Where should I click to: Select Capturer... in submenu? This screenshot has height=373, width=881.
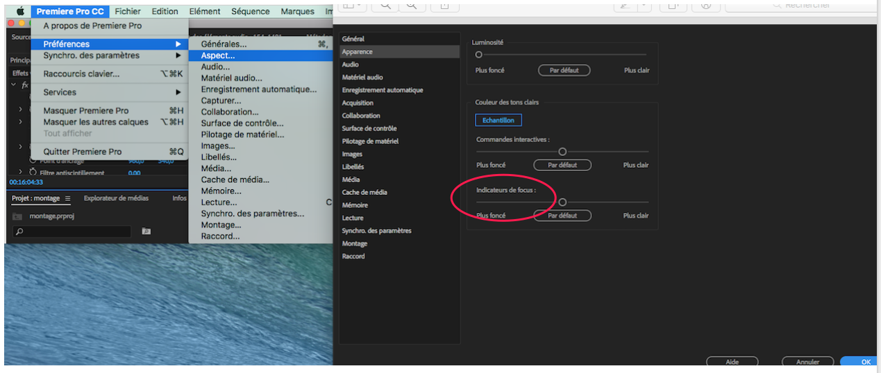(x=261, y=101)
